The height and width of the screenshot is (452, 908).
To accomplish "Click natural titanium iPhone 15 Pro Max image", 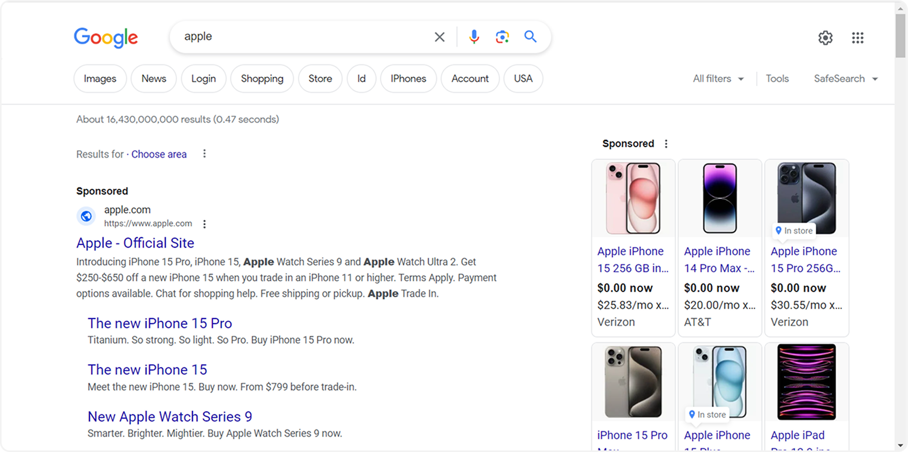I will point(633,382).
